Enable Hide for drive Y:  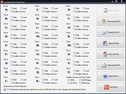point(74,62)
